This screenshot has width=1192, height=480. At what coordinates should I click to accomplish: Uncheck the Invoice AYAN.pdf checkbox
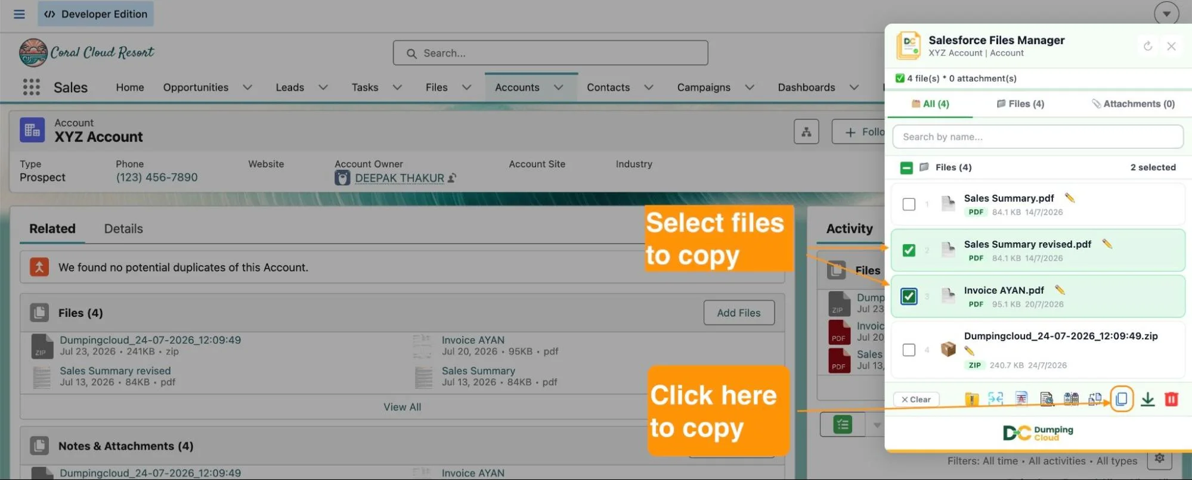tap(909, 296)
